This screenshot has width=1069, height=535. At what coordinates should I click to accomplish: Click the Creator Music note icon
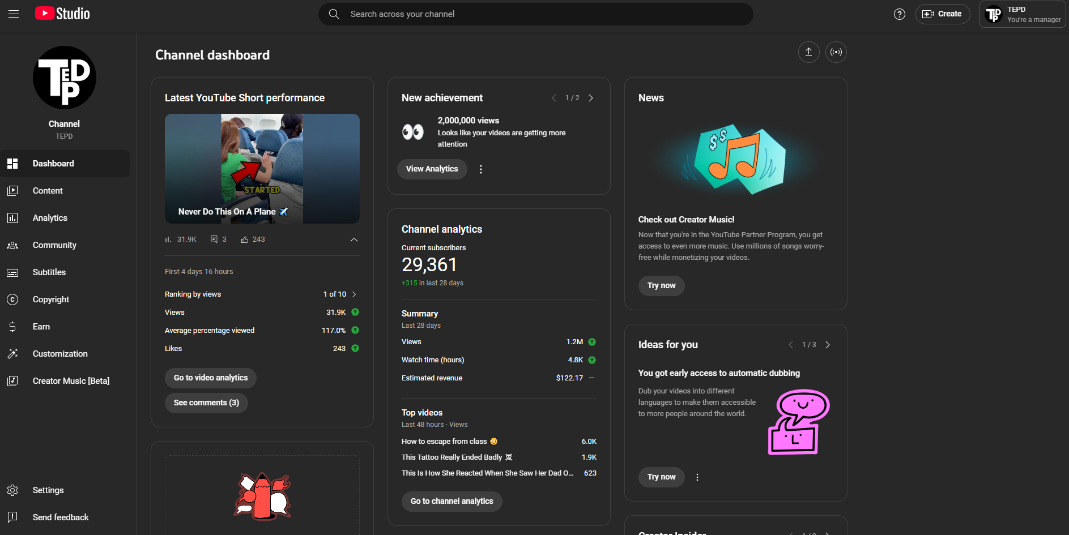[x=12, y=381]
